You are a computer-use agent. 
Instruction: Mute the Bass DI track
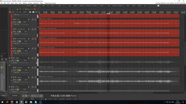tap(14, 77)
